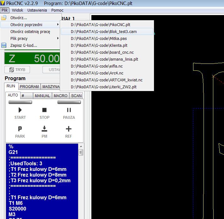Click the TRYB button

[17, 70]
